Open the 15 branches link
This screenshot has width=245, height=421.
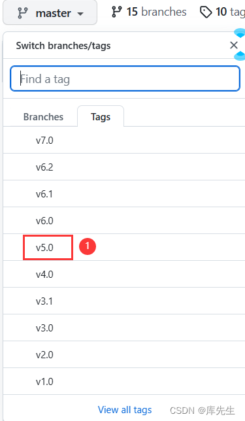[149, 12]
